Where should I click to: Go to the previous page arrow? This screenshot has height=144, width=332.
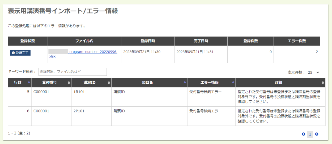click(x=303, y=134)
